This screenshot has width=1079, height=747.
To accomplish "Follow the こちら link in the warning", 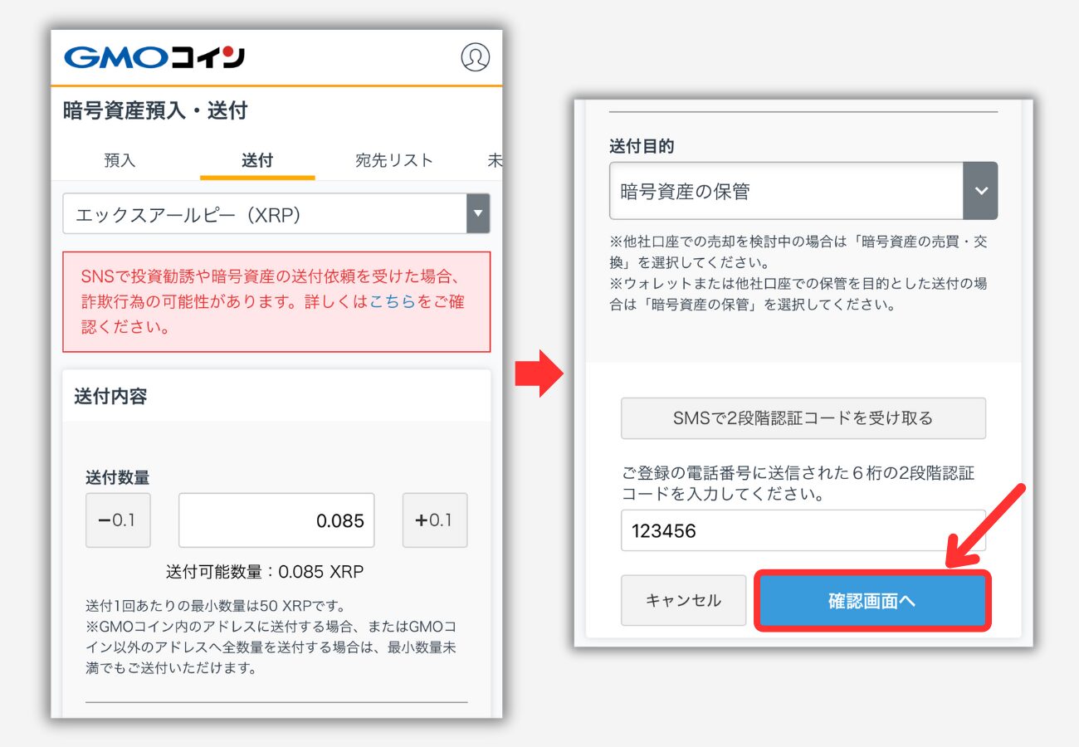I will pos(393,302).
